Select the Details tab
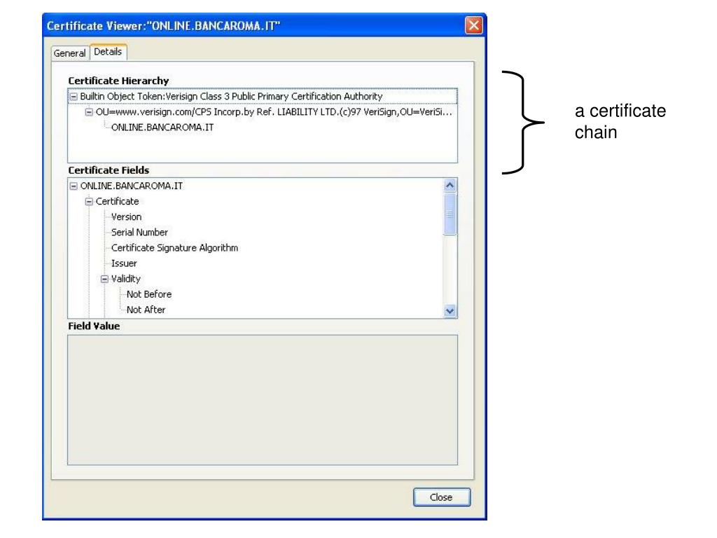717x538 pixels. click(108, 52)
